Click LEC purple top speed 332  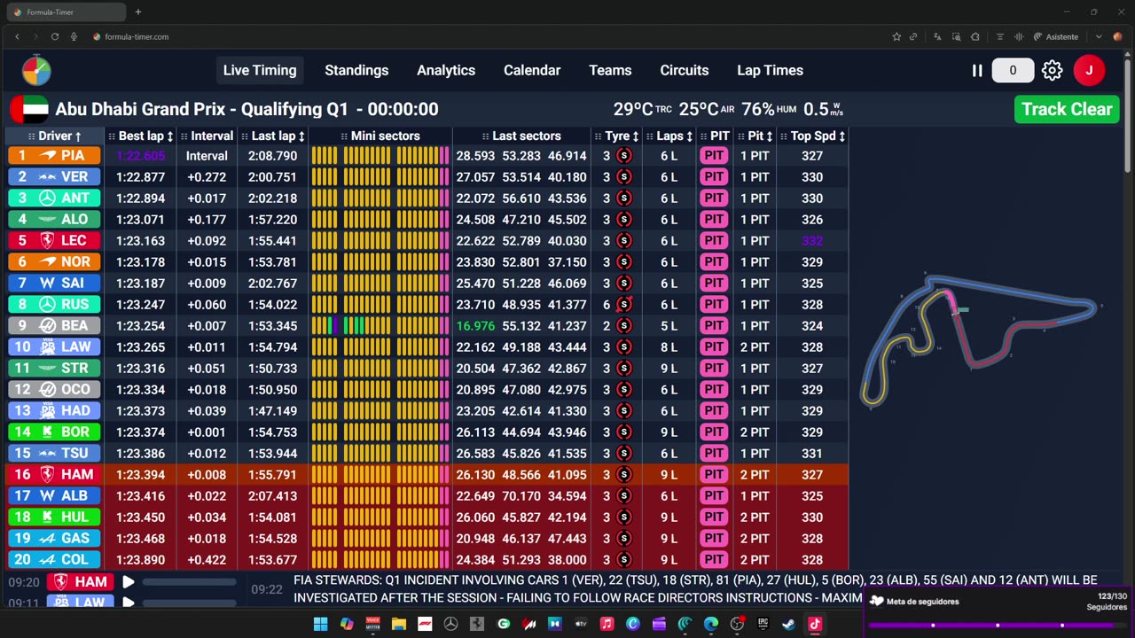tap(812, 241)
